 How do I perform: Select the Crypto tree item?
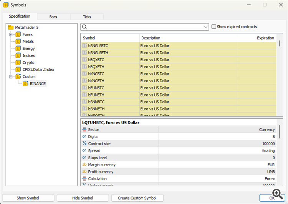(28, 63)
